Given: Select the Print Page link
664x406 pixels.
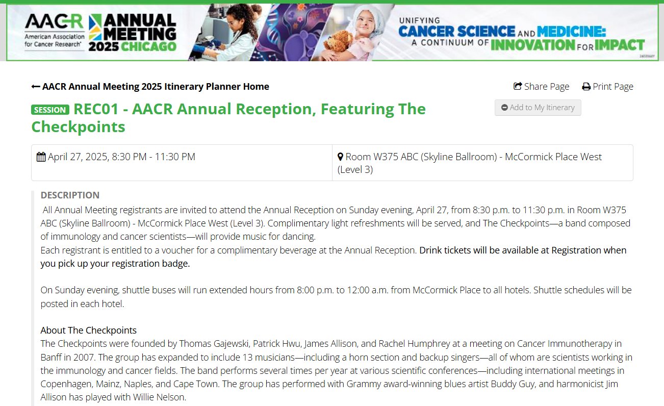Looking at the screenshot, I should pos(608,87).
